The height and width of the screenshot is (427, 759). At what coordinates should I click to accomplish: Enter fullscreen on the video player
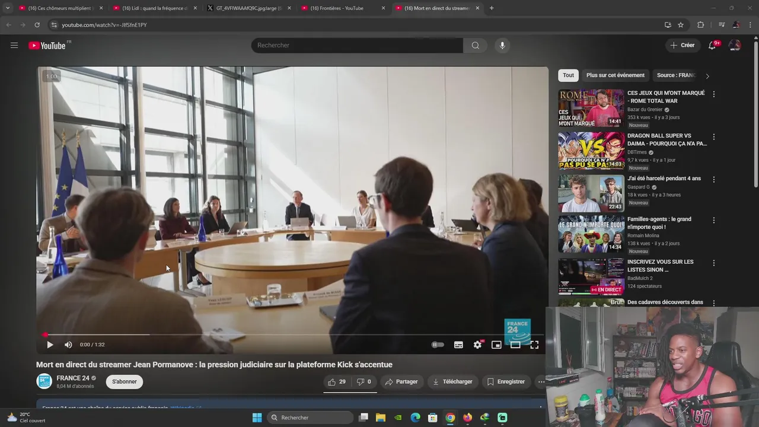(534, 345)
